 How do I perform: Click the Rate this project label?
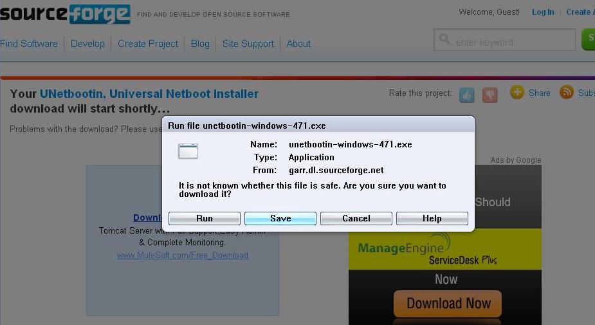421,93
